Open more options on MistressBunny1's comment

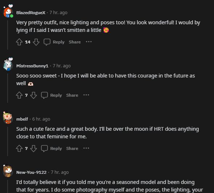point(86,95)
